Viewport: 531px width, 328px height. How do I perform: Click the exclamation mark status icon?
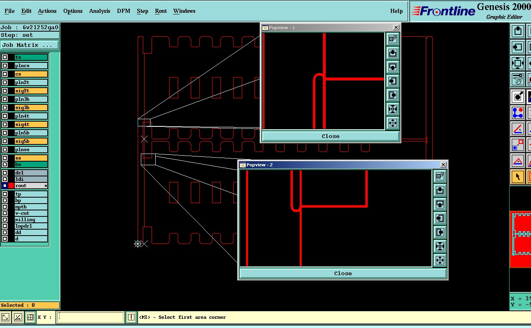[x=131, y=317]
